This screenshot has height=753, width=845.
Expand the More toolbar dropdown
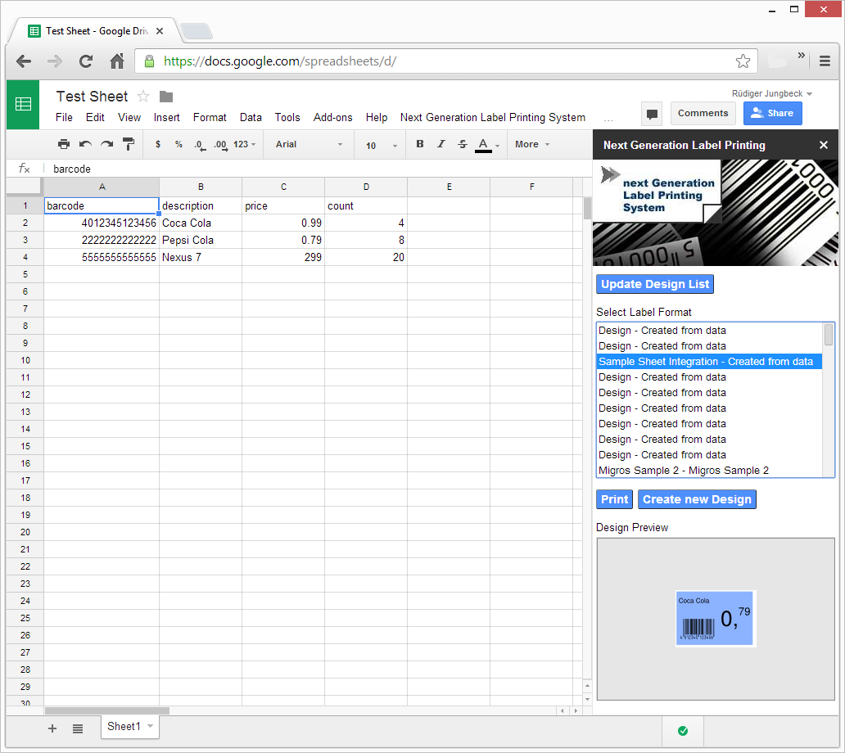532,144
